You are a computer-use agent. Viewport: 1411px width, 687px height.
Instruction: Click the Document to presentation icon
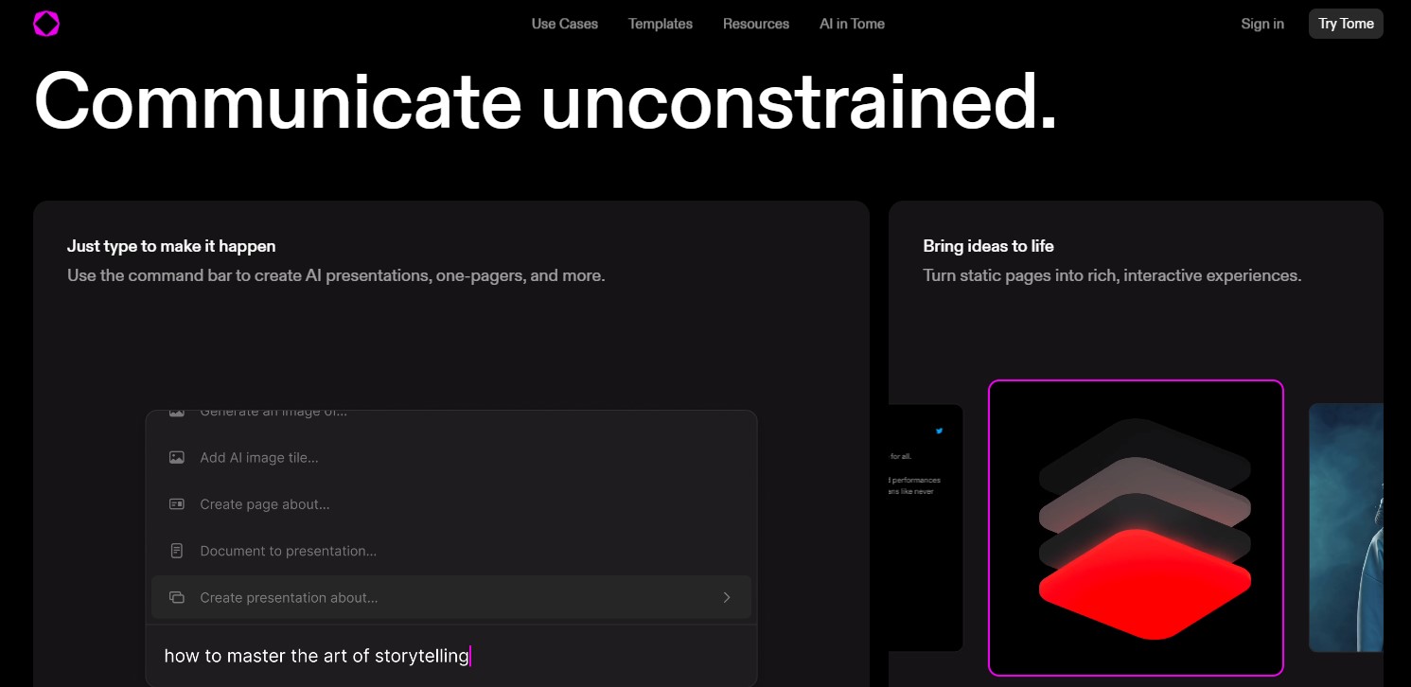[x=177, y=551]
